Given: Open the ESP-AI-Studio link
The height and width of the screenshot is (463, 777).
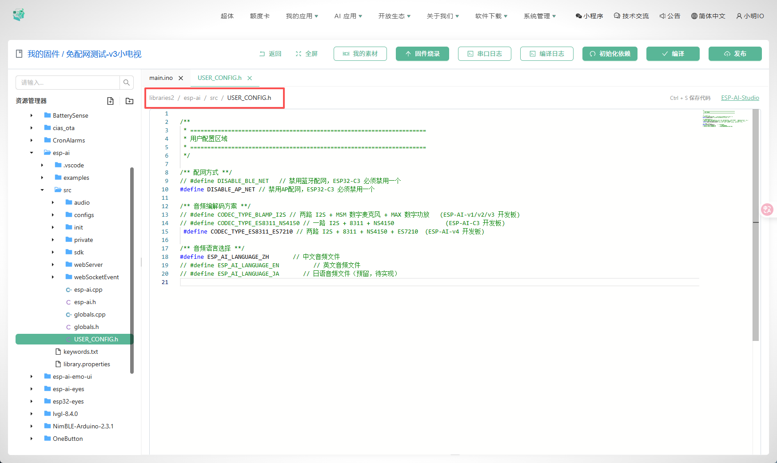Looking at the screenshot, I should pos(740,98).
